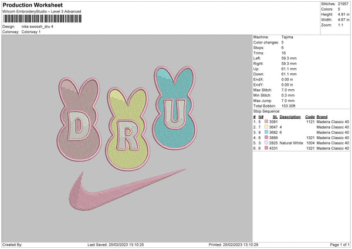Click the 7.0 mm value beside 'Max Jump:'
The image size is (352, 249).
[288, 100]
